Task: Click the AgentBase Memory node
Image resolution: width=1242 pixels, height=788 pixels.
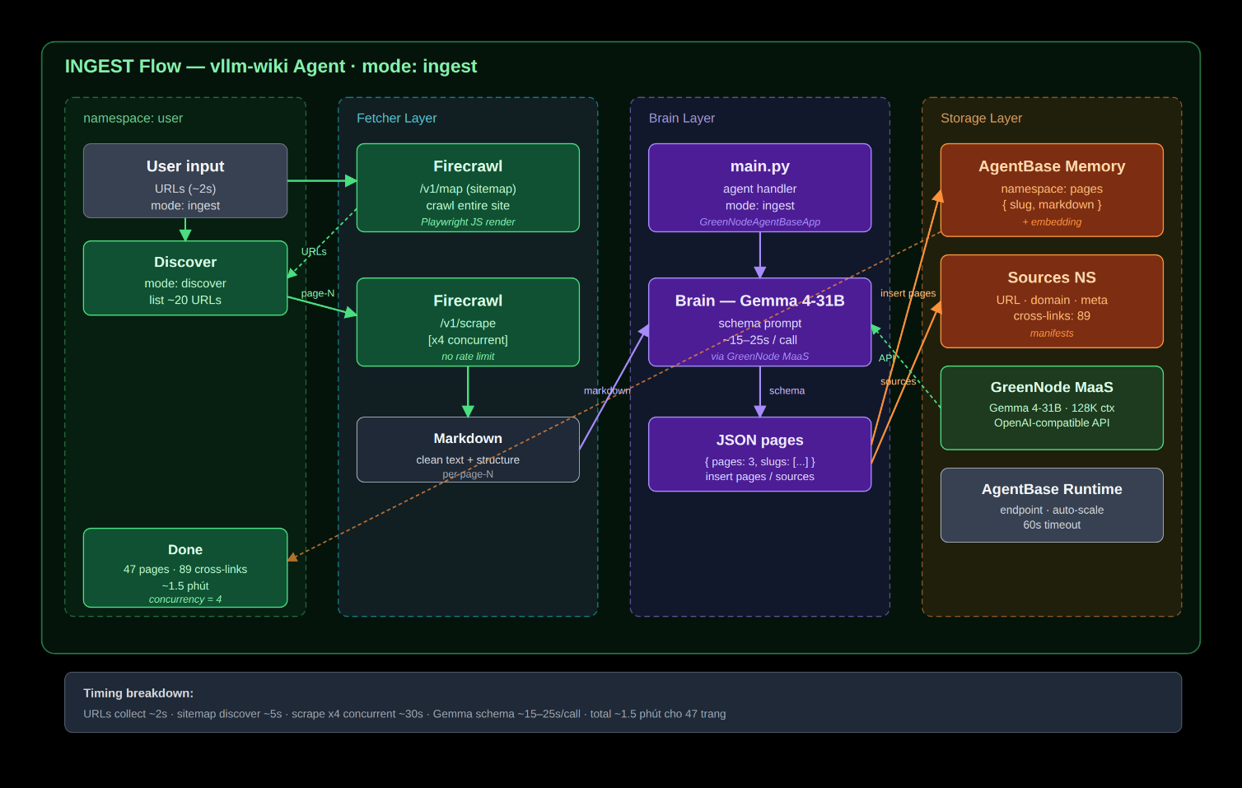Action: 1052,190
